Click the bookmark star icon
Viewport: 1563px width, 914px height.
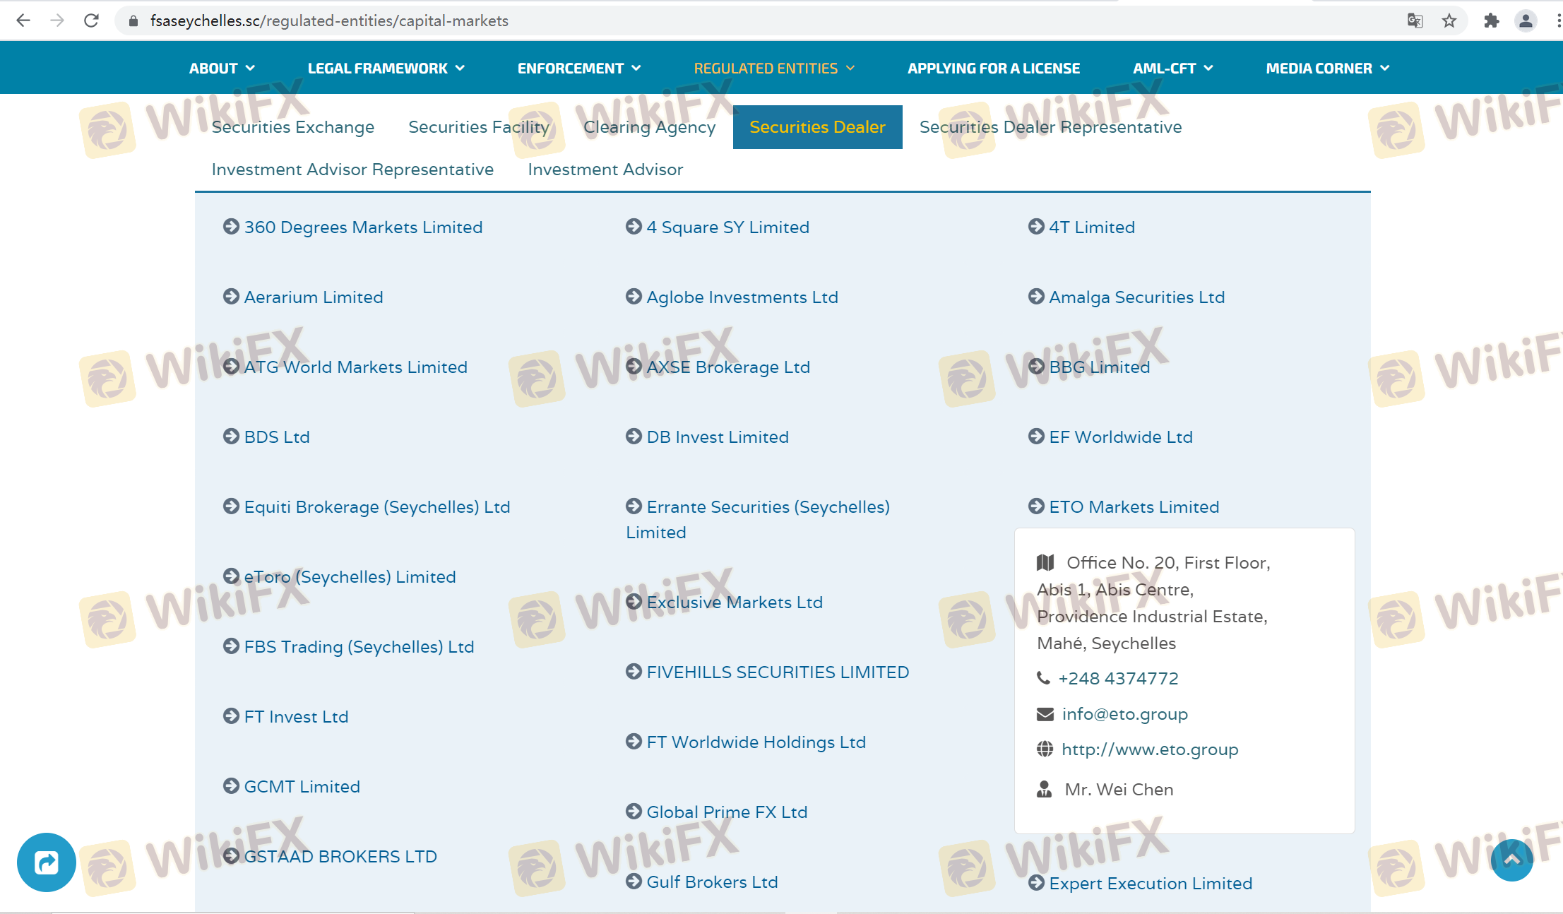[1449, 20]
